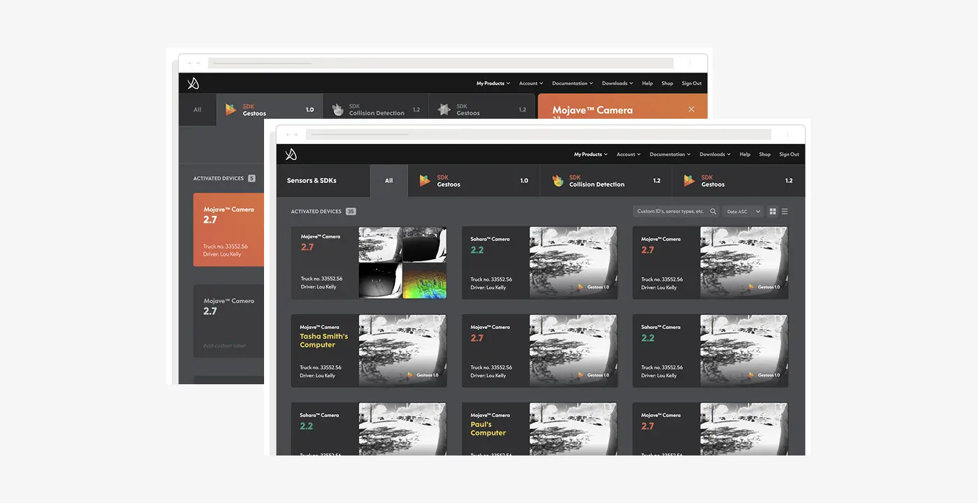
Task: Click the Collision Detection flame icon in front window
Action: pyautogui.click(x=557, y=181)
